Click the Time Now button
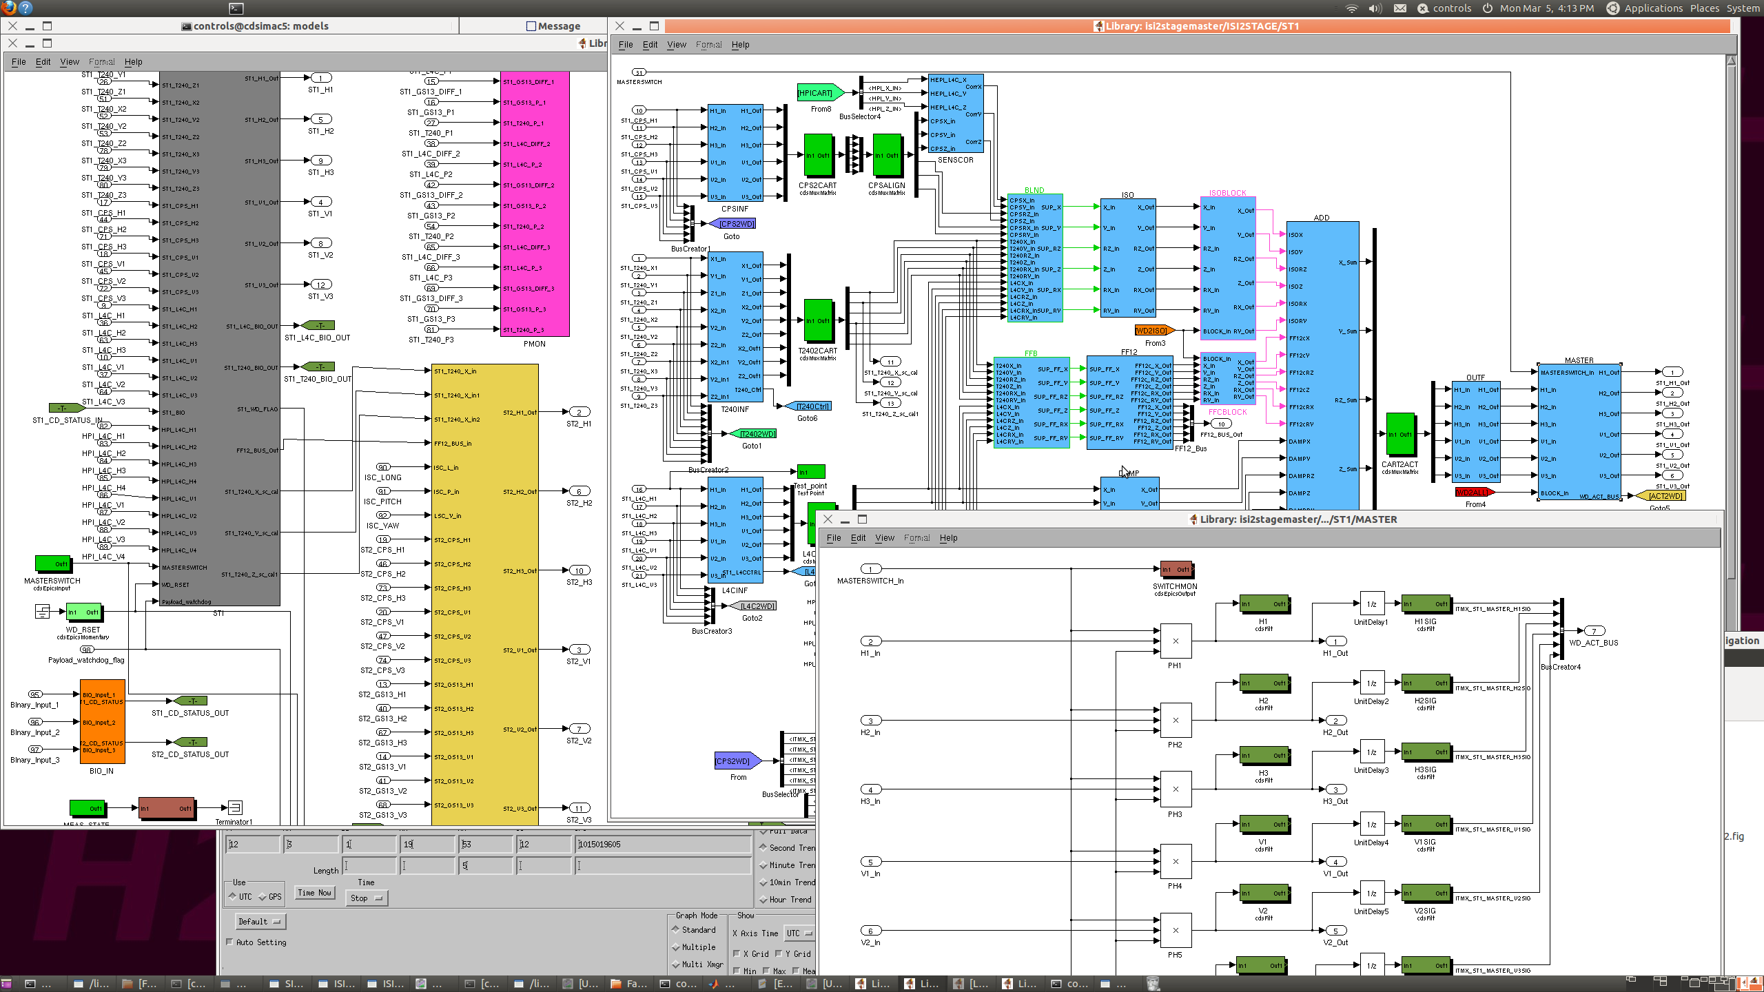This screenshot has width=1764, height=992. [x=315, y=893]
